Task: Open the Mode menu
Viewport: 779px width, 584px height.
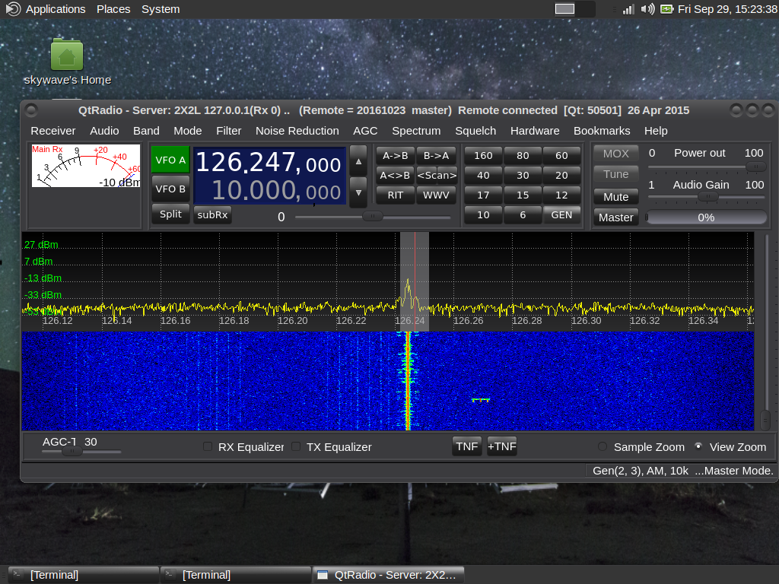Action: (188, 131)
